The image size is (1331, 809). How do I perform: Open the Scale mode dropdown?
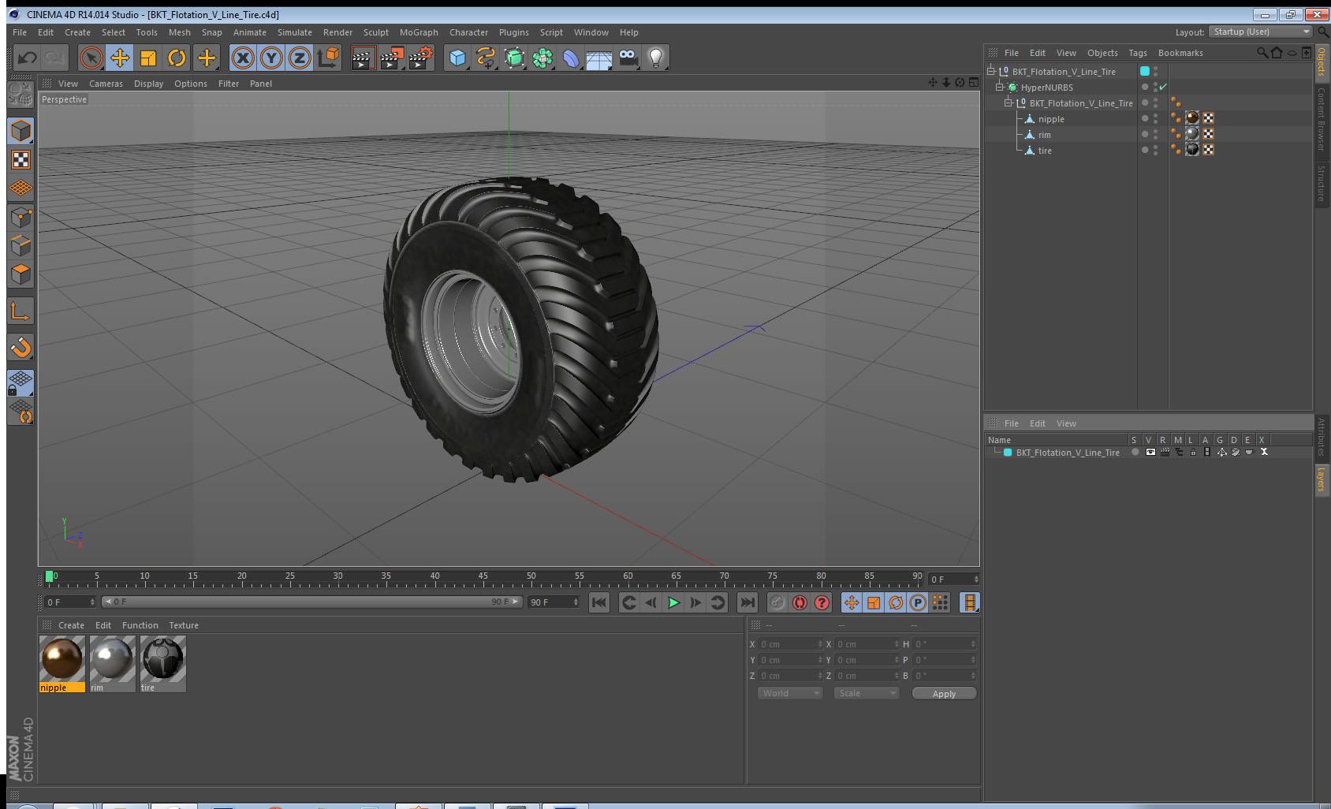tap(867, 693)
